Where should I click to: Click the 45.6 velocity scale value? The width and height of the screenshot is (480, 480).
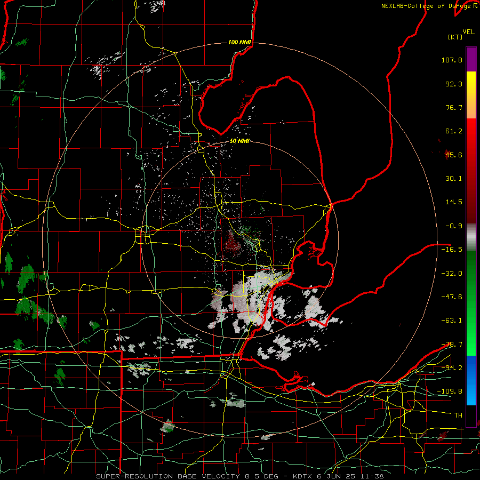coord(454,155)
